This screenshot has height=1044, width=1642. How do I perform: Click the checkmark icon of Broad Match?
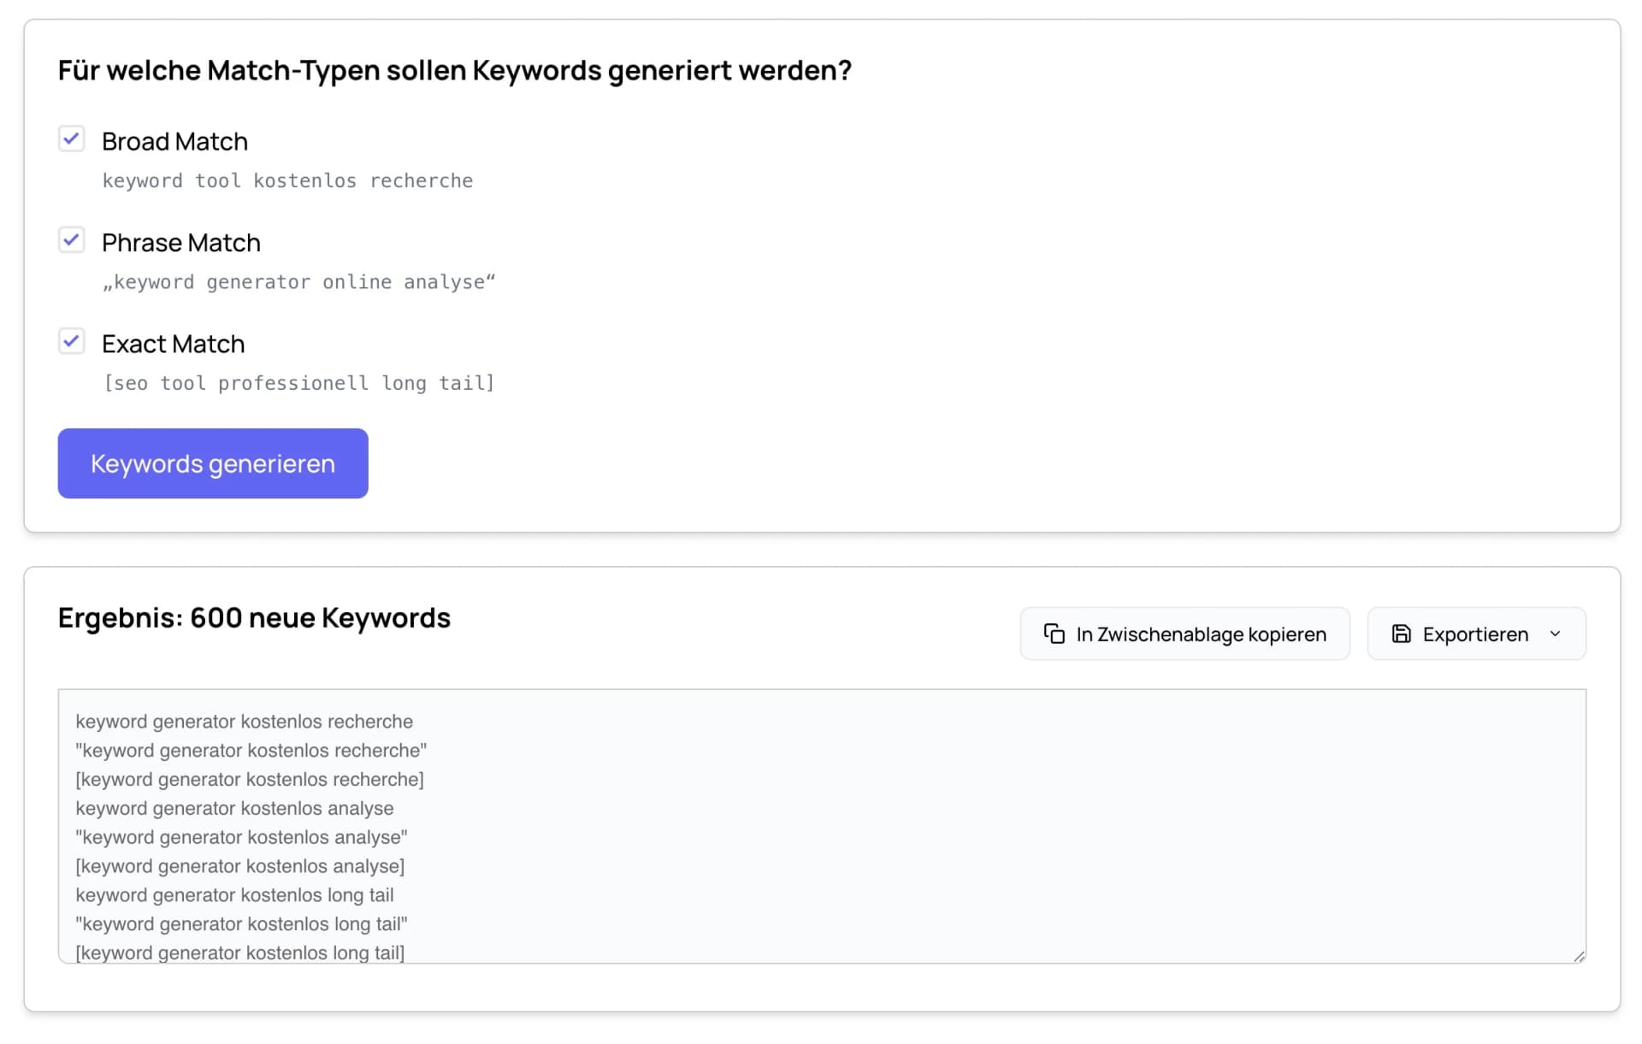coord(72,138)
